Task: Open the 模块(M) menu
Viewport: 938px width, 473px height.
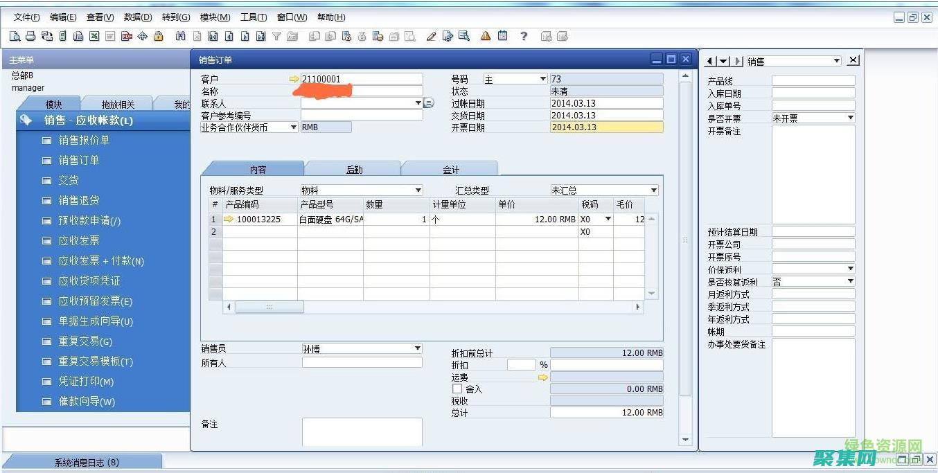Action: point(215,17)
